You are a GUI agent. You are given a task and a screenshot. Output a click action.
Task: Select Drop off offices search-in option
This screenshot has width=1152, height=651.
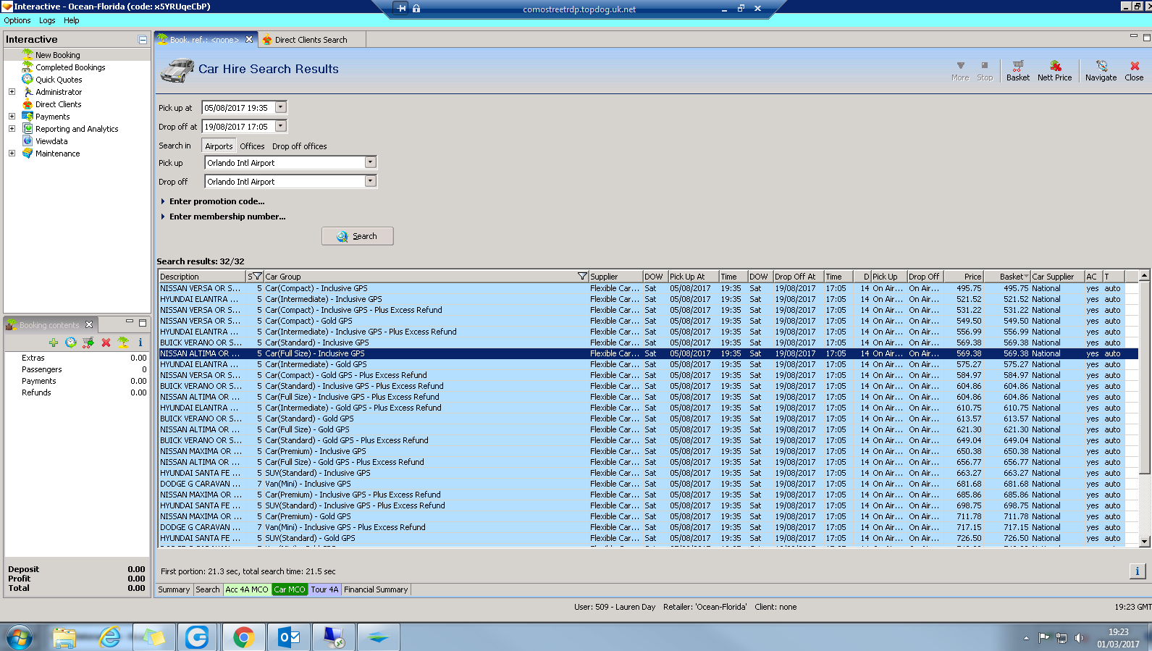[x=299, y=146]
